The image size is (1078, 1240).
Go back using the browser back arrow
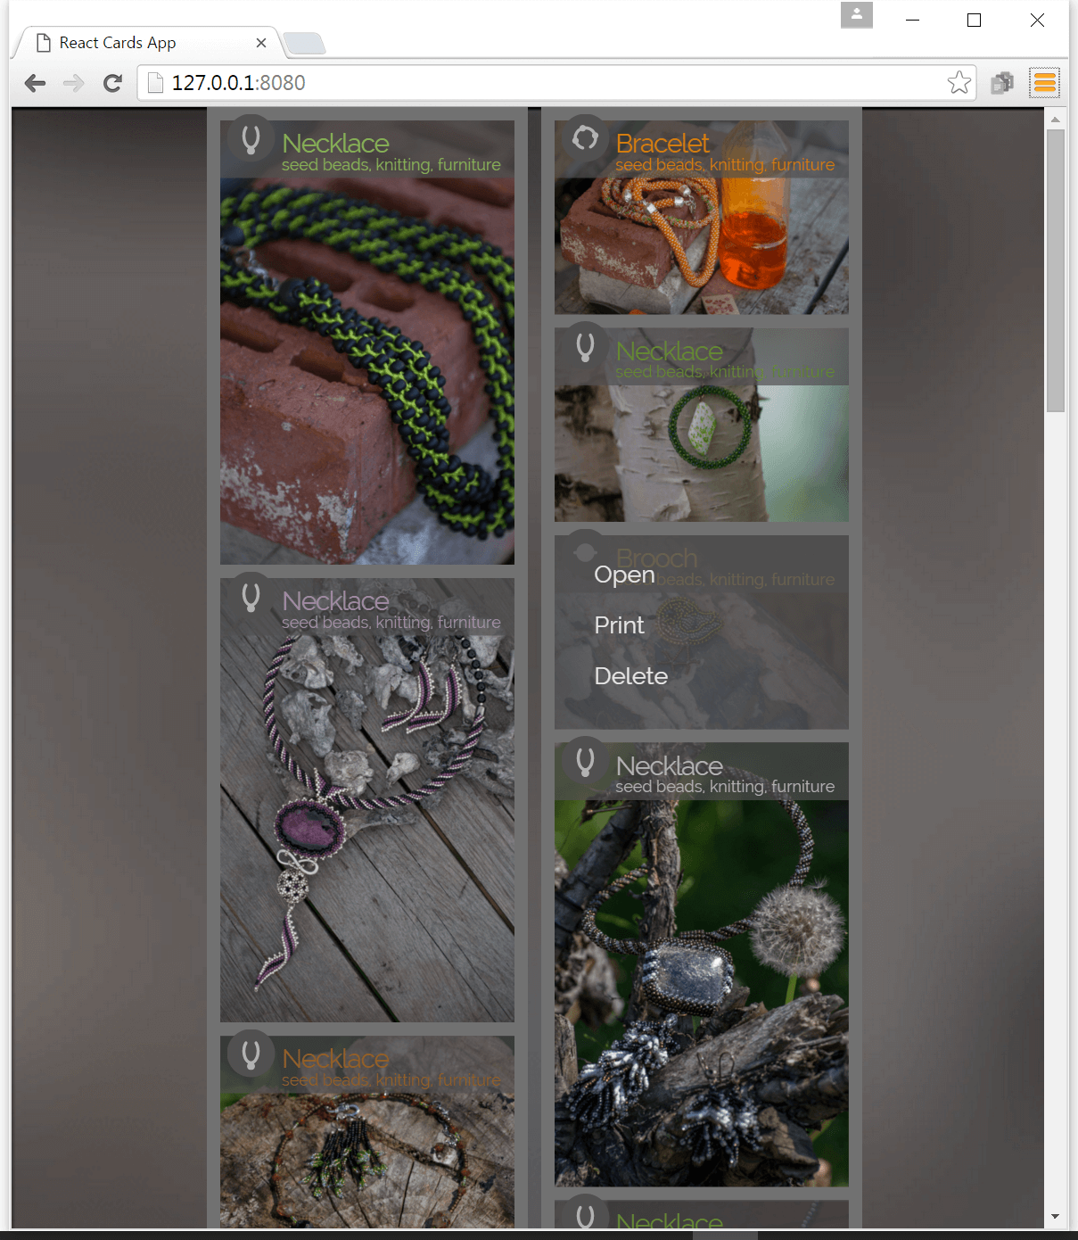pyautogui.click(x=36, y=83)
